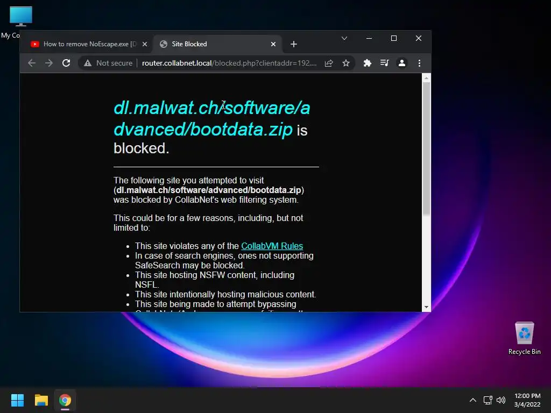
Task: Close the Site Blocked tab
Action: point(273,44)
